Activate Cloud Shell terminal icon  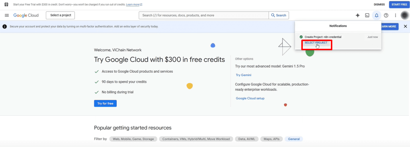click(x=367, y=16)
